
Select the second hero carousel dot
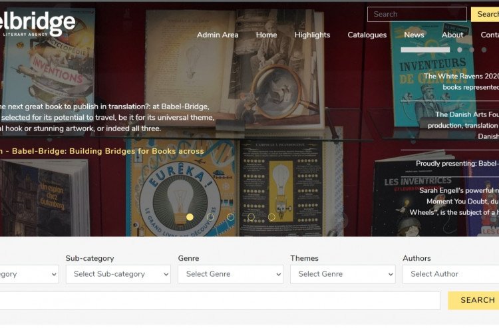[210, 217]
